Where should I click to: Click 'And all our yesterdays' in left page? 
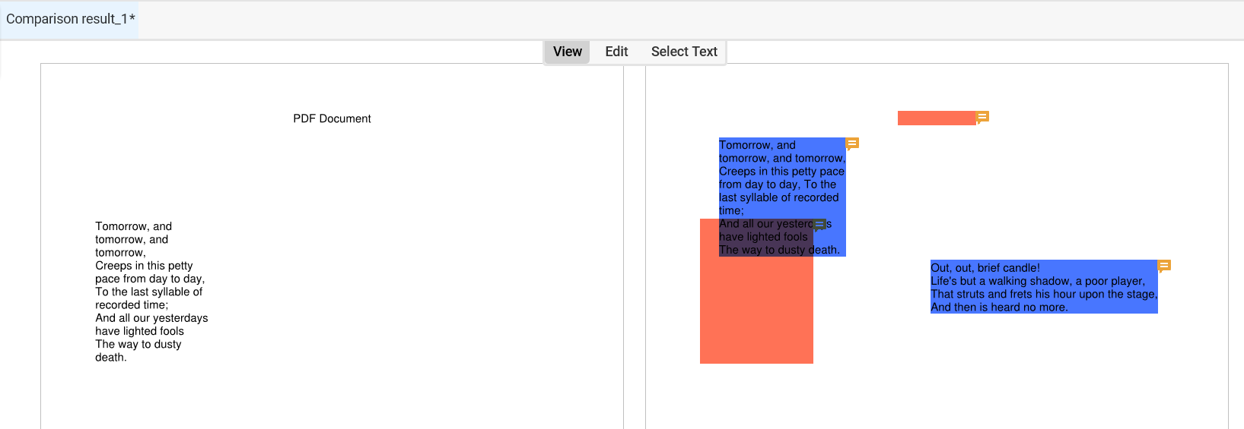coord(151,318)
